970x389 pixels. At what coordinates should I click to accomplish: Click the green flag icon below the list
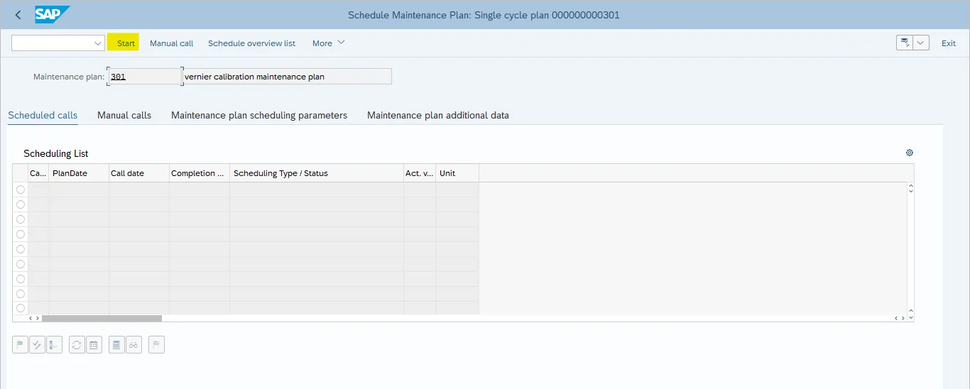[x=20, y=345]
